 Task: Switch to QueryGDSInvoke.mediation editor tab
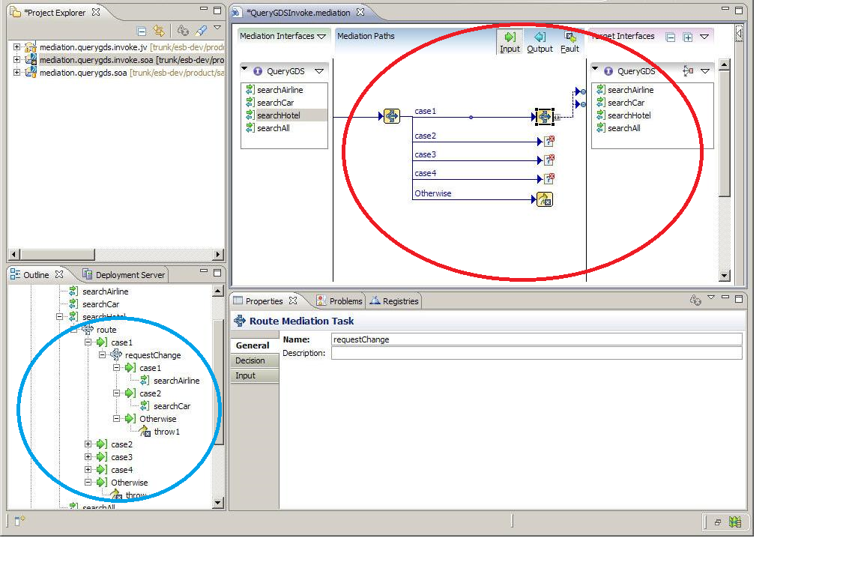298,13
